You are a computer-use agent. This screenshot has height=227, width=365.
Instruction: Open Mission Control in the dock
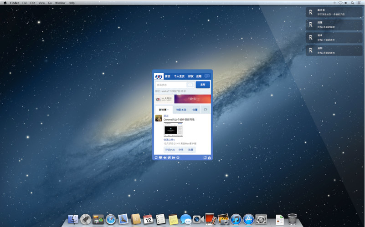click(x=98, y=219)
